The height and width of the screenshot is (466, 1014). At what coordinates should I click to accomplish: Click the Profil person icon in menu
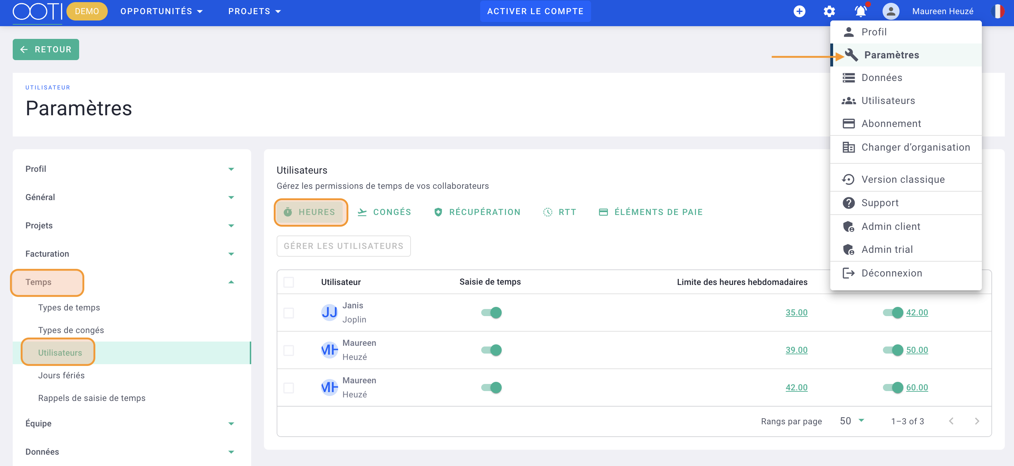(x=849, y=32)
